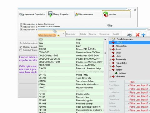The height and width of the screenshot is (113, 150).
Task: Select the lange family
Action: pyautogui.click(x=118, y=53)
